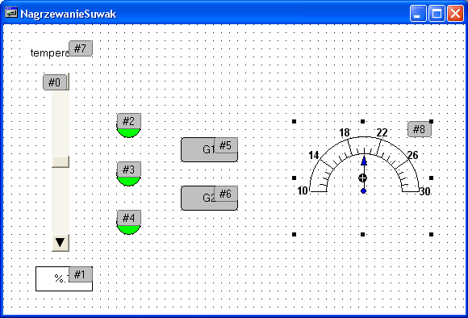Screen dimensions: 468x318
Task: Click the vertical slider thumb
Action: point(61,161)
